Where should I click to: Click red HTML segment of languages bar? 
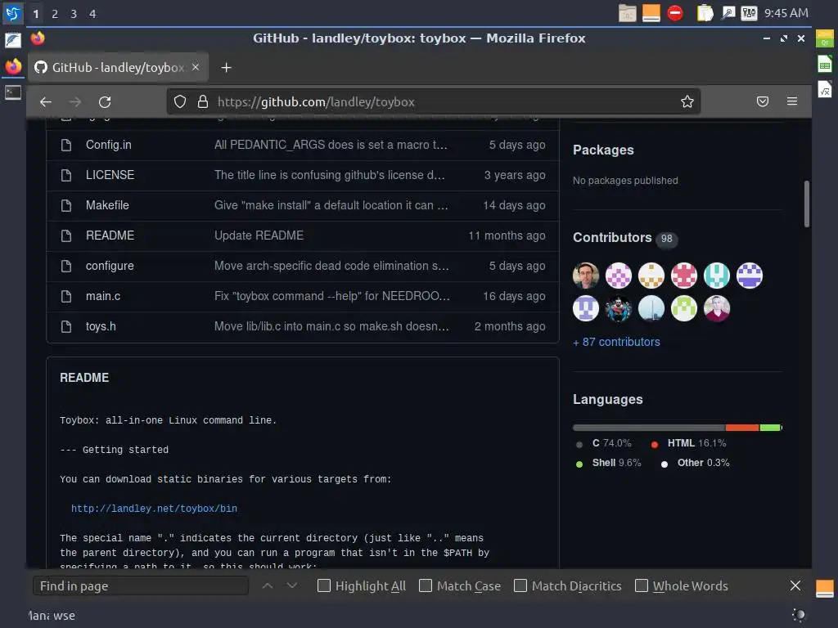tap(741, 428)
